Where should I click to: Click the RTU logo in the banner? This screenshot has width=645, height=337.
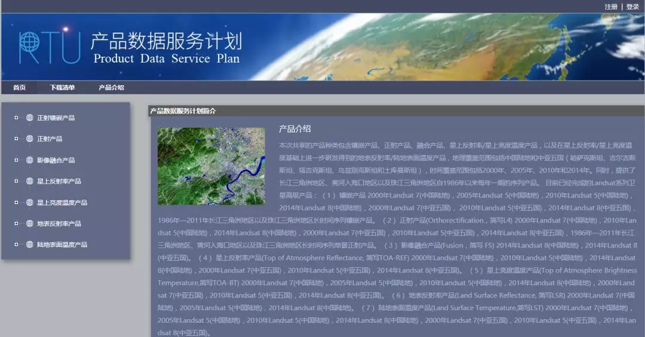(x=50, y=48)
